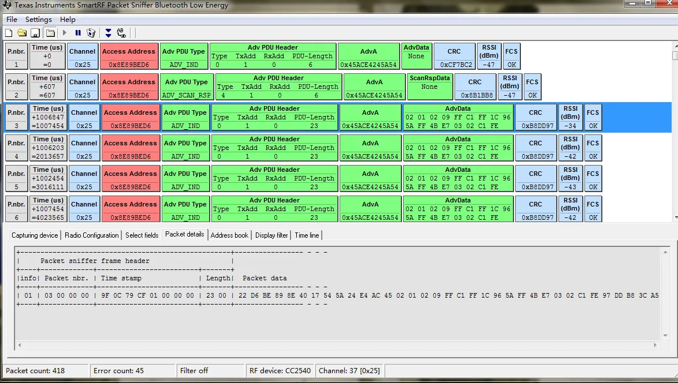This screenshot has width=678, height=383.
Task: Click AdvData bytes of highlighted packet 3
Action: [x=458, y=121]
